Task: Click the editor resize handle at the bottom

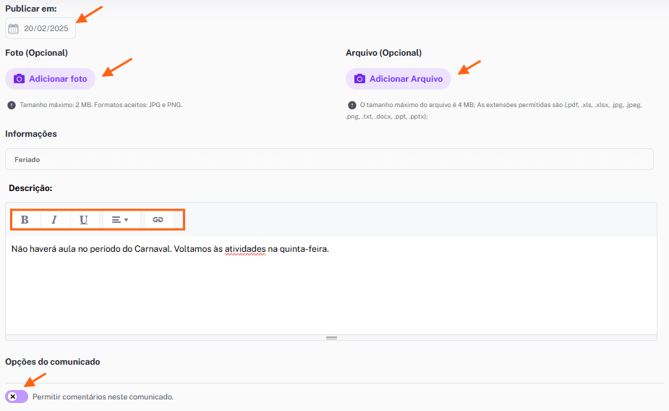Action: [x=331, y=338]
